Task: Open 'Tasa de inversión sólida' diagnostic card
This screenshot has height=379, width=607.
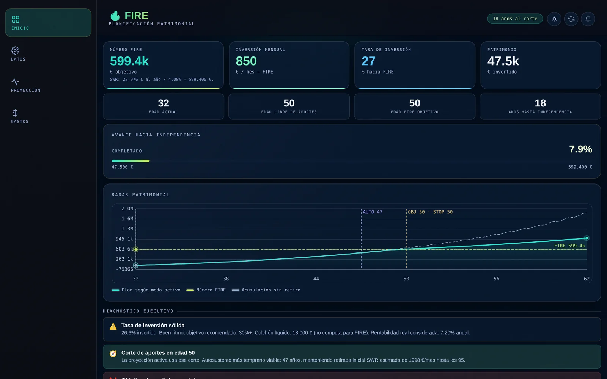Action: (352, 329)
